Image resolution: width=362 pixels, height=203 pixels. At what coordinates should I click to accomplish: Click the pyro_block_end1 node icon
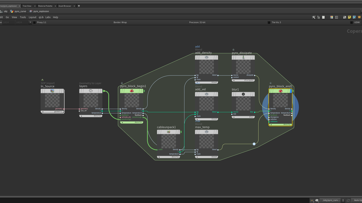[x=281, y=91]
